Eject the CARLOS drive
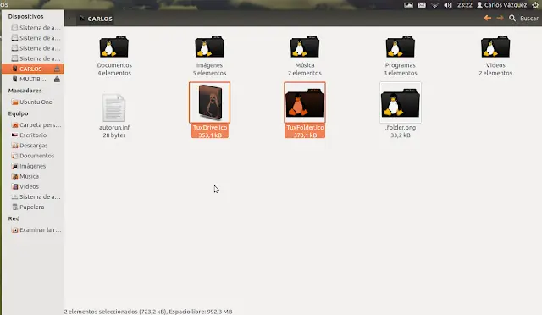542x315 pixels. pyautogui.click(x=57, y=69)
